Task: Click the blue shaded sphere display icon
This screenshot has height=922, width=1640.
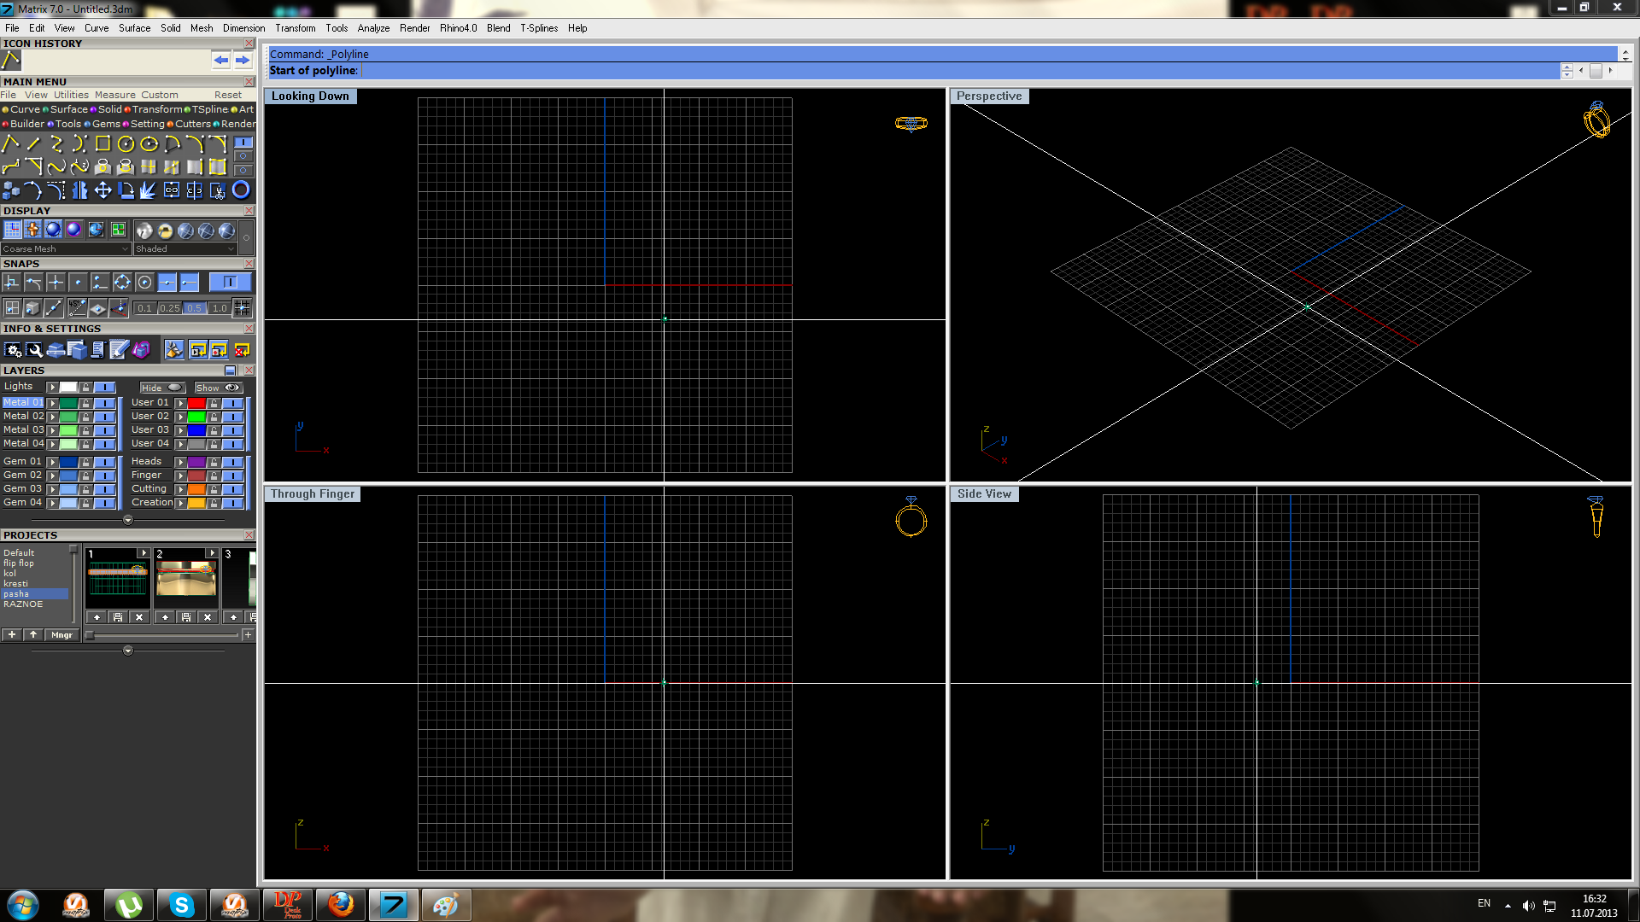Action: pos(54,230)
